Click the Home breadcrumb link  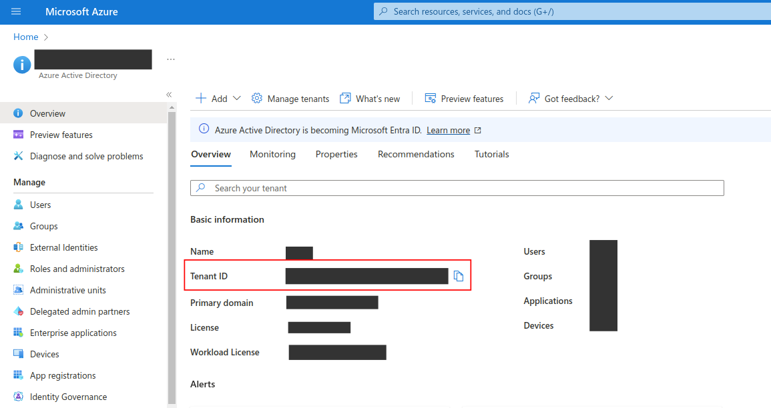click(25, 37)
